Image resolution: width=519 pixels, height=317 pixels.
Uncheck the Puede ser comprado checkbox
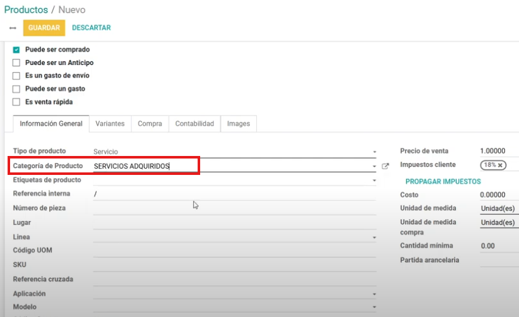tap(16, 50)
